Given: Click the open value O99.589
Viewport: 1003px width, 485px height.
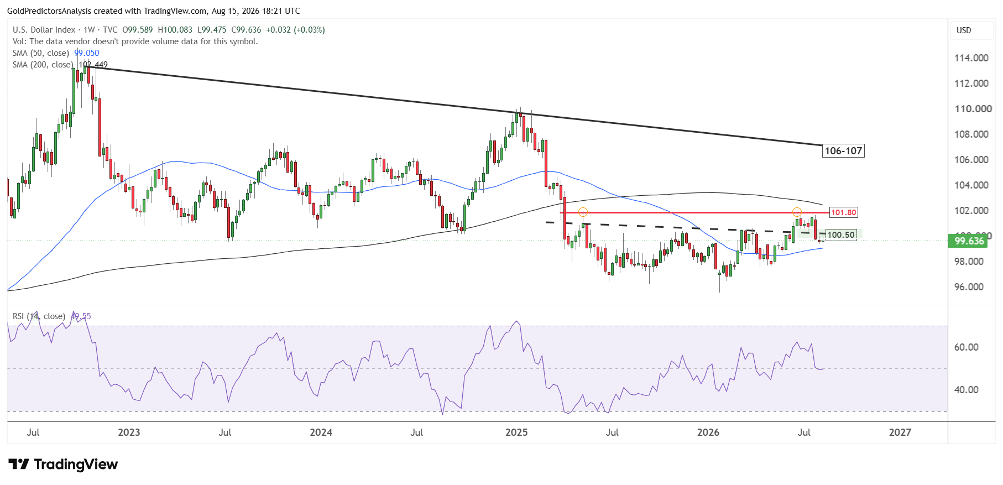Looking at the screenshot, I should (x=138, y=30).
